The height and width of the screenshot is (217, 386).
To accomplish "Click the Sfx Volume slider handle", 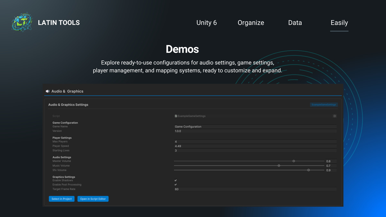I will (x=308, y=170).
